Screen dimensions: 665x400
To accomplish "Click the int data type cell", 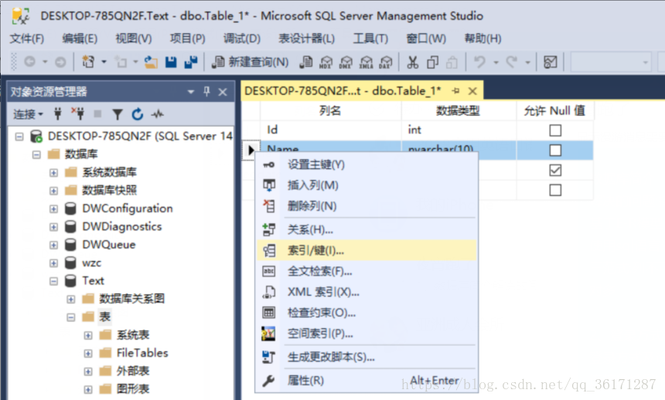I will 459,130.
